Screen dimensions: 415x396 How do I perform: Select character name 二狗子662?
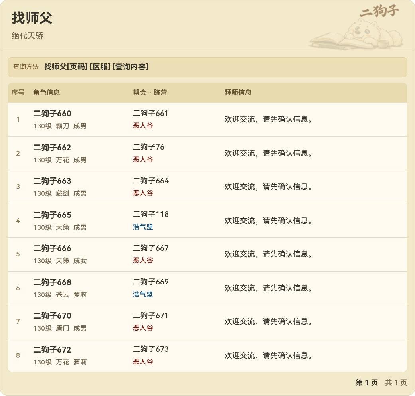52,148
